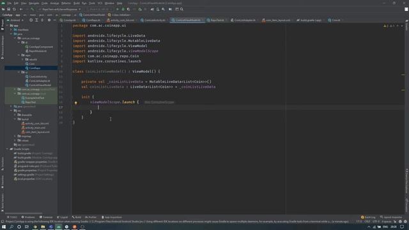Image resolution: width=409 pixels, height=230 pixels.
Task: Select CoinAppComponent in the project tree
Action: pyautogui.click(x=41, y=47)
